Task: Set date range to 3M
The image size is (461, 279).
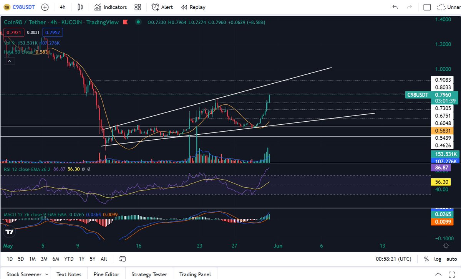Action: 44,259
